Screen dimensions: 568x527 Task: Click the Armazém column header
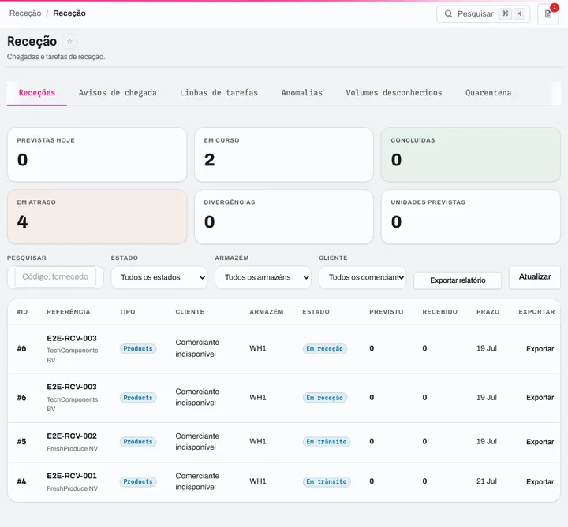click(x=267, y=312)
